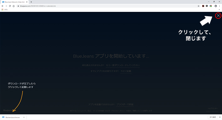222x120 pixels.
Task: Open Chrome's three-dot menu
Action: click(219, 6)
